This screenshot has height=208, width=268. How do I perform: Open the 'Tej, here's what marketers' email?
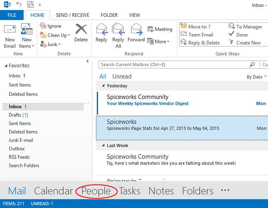(182, 163)
